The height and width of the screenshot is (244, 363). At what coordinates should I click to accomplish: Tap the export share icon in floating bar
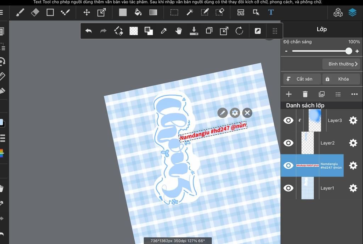click(x=224, y=31)
